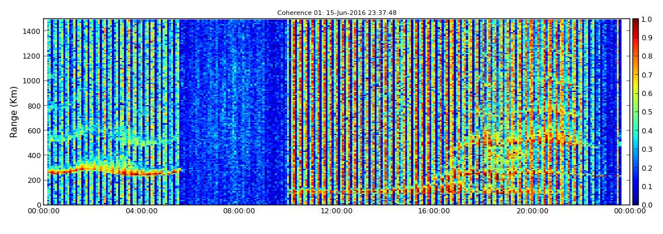
Task: Click the 0.7 colorbar label
Action: click(x=646, y=75)
